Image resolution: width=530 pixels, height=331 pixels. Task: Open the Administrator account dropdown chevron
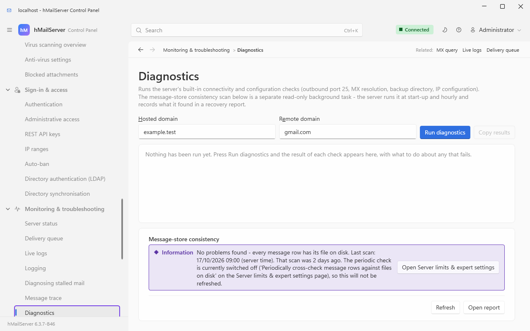coord(519,30)
